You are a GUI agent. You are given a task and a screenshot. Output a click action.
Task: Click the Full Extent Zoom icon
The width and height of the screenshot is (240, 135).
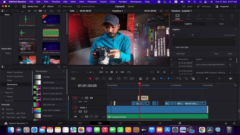pyautogui.click(x=179, y=78)
